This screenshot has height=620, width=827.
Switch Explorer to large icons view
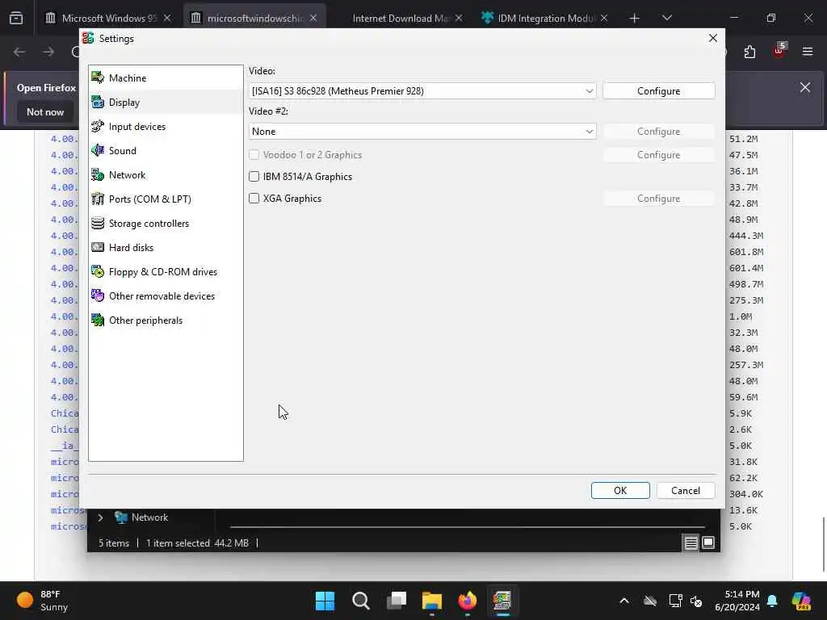coord(708,542)
